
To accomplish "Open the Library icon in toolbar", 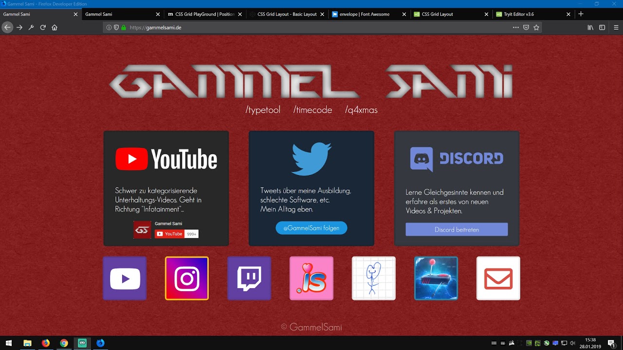I will 590,28.
